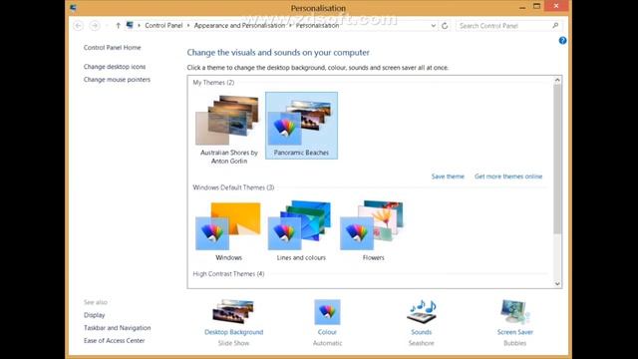Apply the Windows default theme
The image size is (638, 359).
[228, 231]
